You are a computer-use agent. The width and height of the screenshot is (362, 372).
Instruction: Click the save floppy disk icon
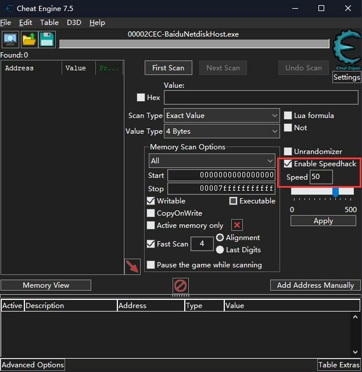pos(46,40)
